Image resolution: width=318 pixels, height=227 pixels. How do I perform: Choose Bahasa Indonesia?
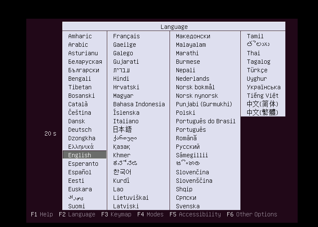pos(139,104)
